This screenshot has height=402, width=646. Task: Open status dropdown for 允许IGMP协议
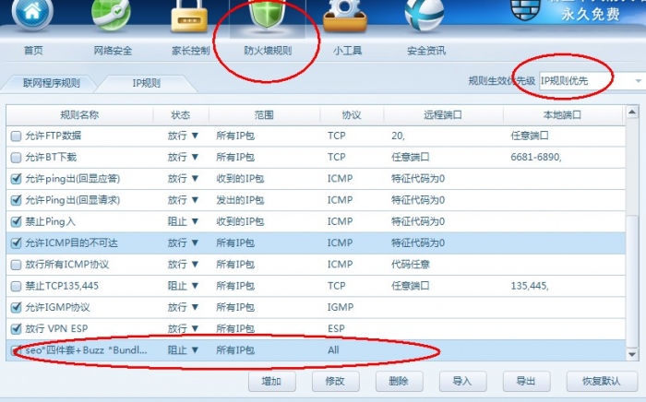pyautogui.click(x=195, y=307)
